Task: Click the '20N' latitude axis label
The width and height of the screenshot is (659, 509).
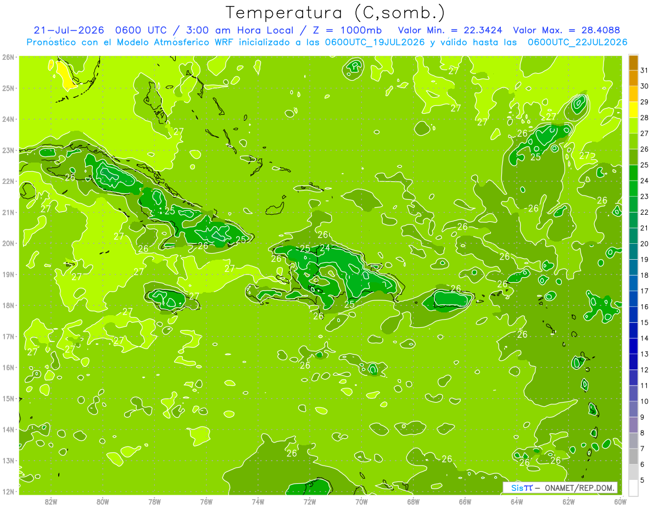Action: [x=8, y=243]
